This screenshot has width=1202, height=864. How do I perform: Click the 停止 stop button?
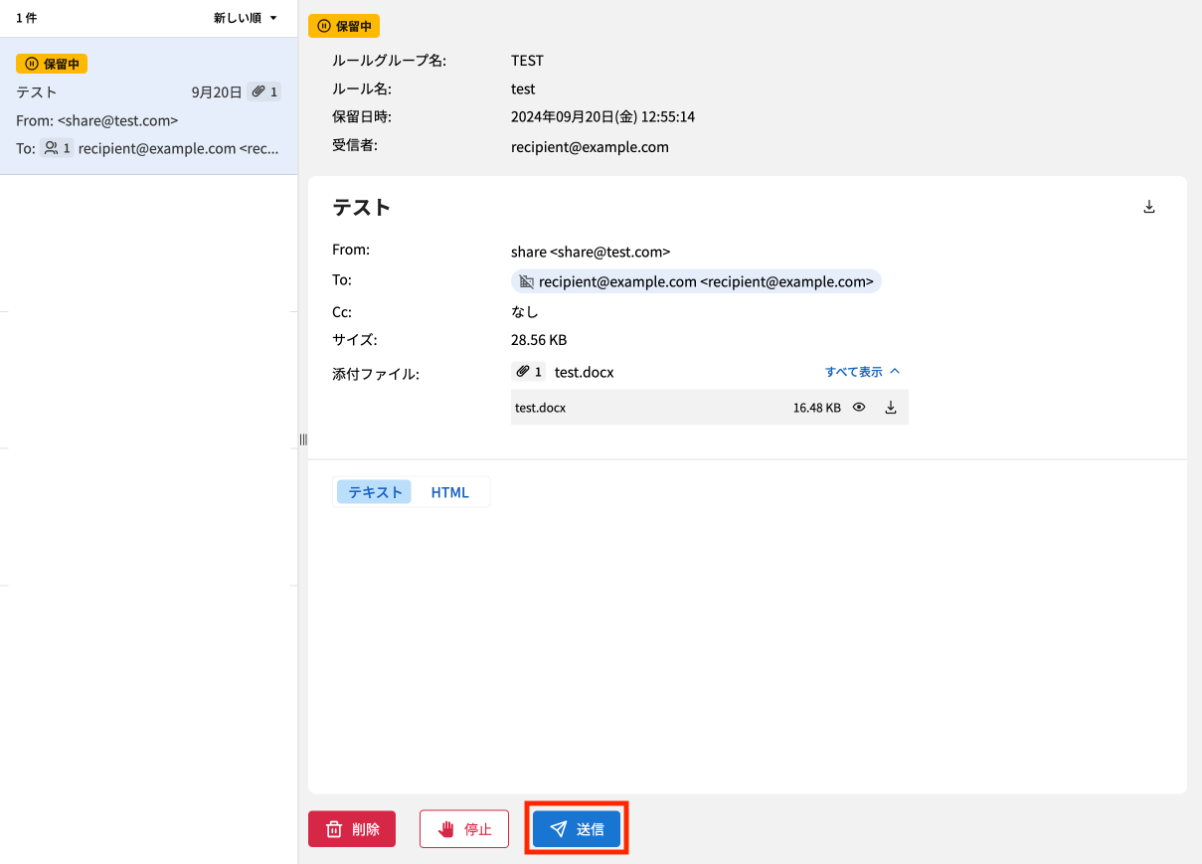[464, 829]
